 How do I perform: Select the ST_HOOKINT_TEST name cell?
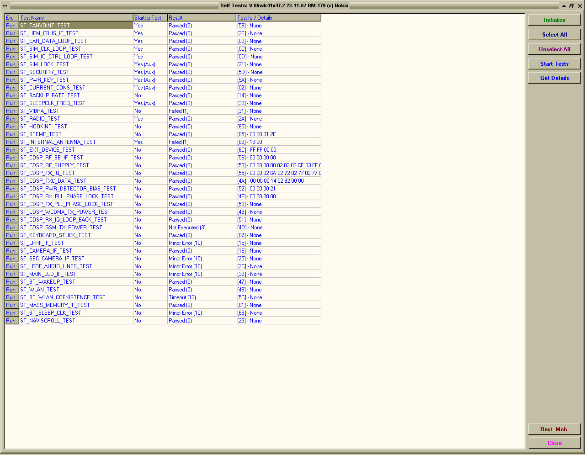(x=76, y=127)
